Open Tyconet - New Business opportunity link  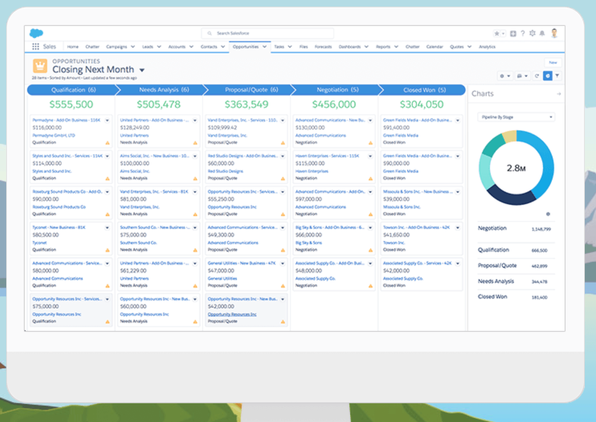59,228
